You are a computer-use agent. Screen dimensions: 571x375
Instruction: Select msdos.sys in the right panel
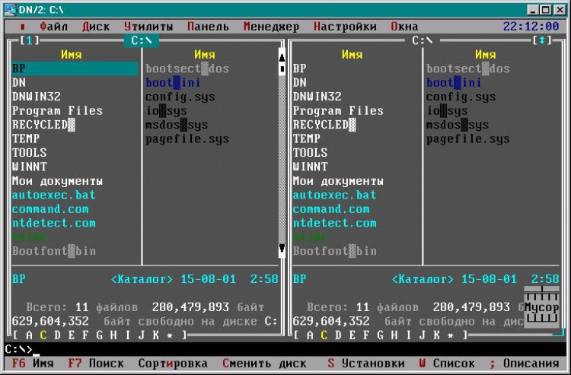(x=458, y=125)
